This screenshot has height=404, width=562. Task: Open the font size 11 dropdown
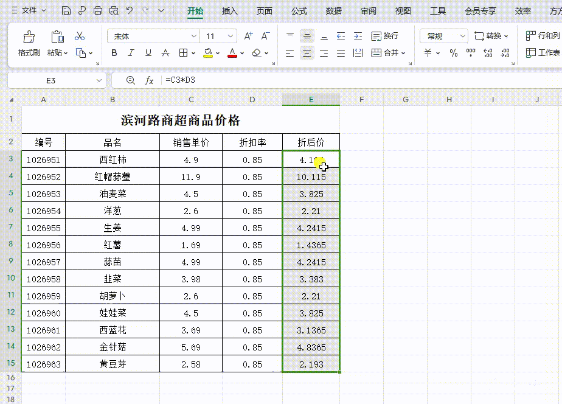coord(230,36)
